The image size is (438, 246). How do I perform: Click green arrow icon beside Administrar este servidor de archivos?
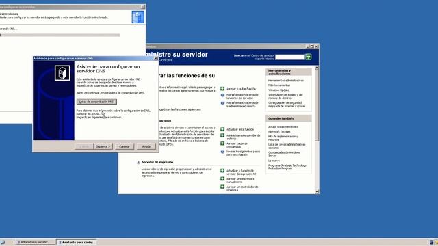click(x=222, y=135)
